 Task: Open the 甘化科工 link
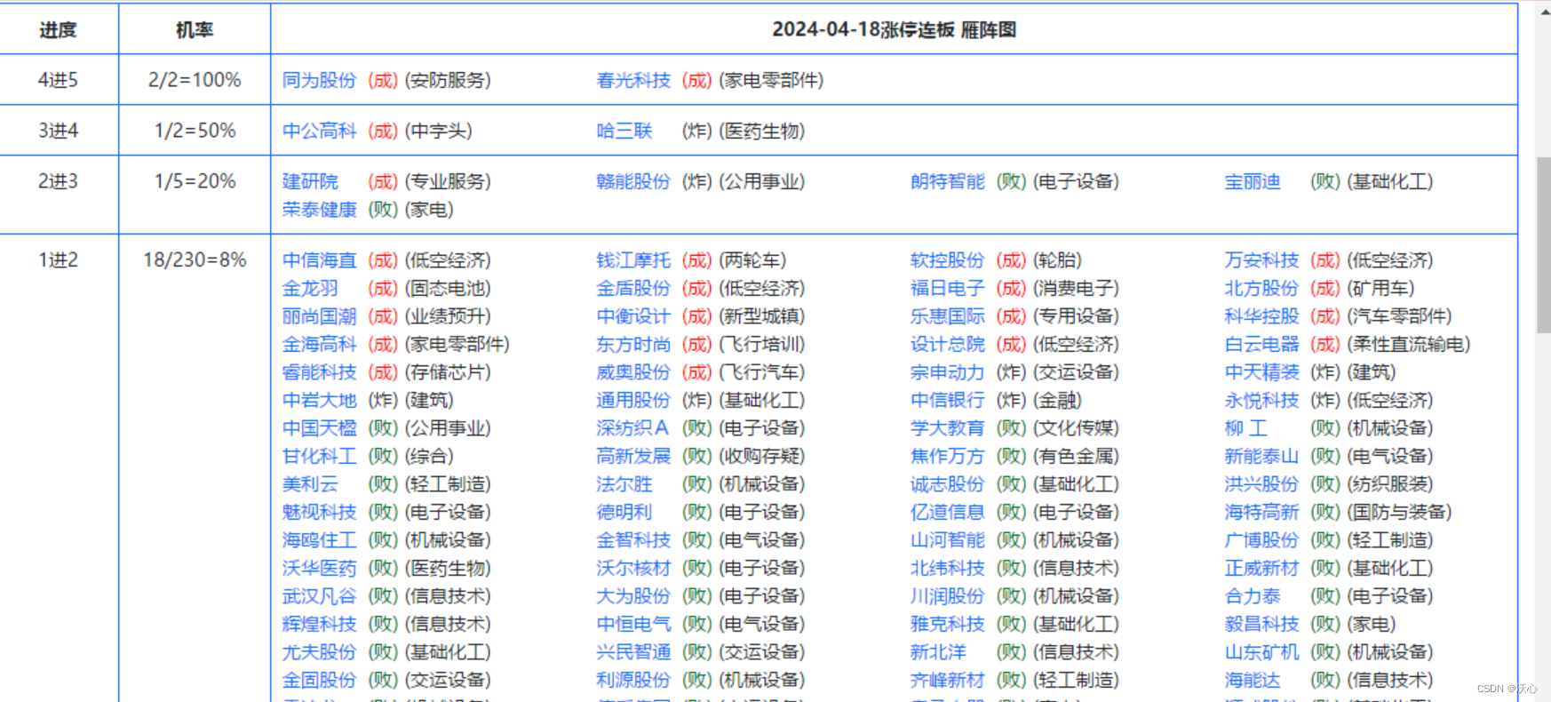(x=319, y=456)
